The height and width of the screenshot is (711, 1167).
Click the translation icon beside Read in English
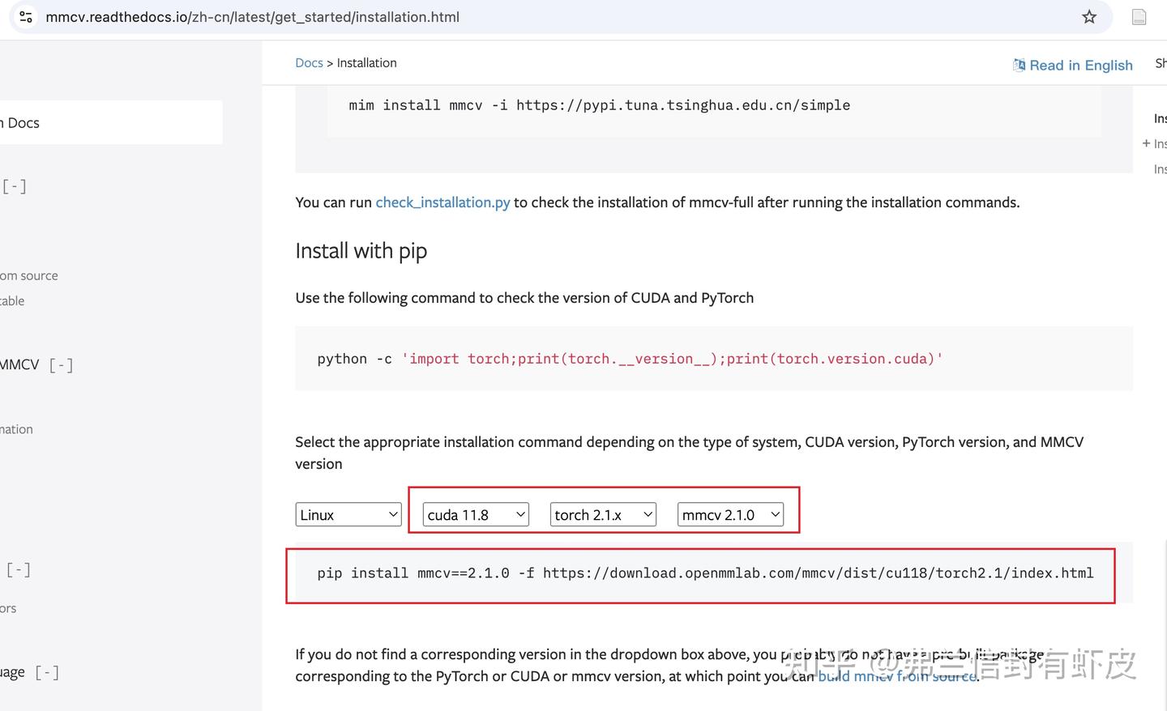[1018, 64]
